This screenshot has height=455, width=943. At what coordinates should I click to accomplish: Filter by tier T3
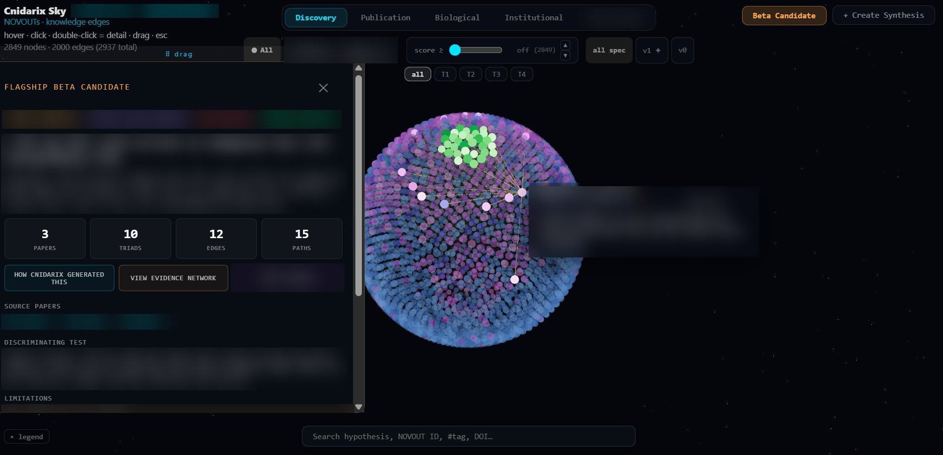point(496,74)
